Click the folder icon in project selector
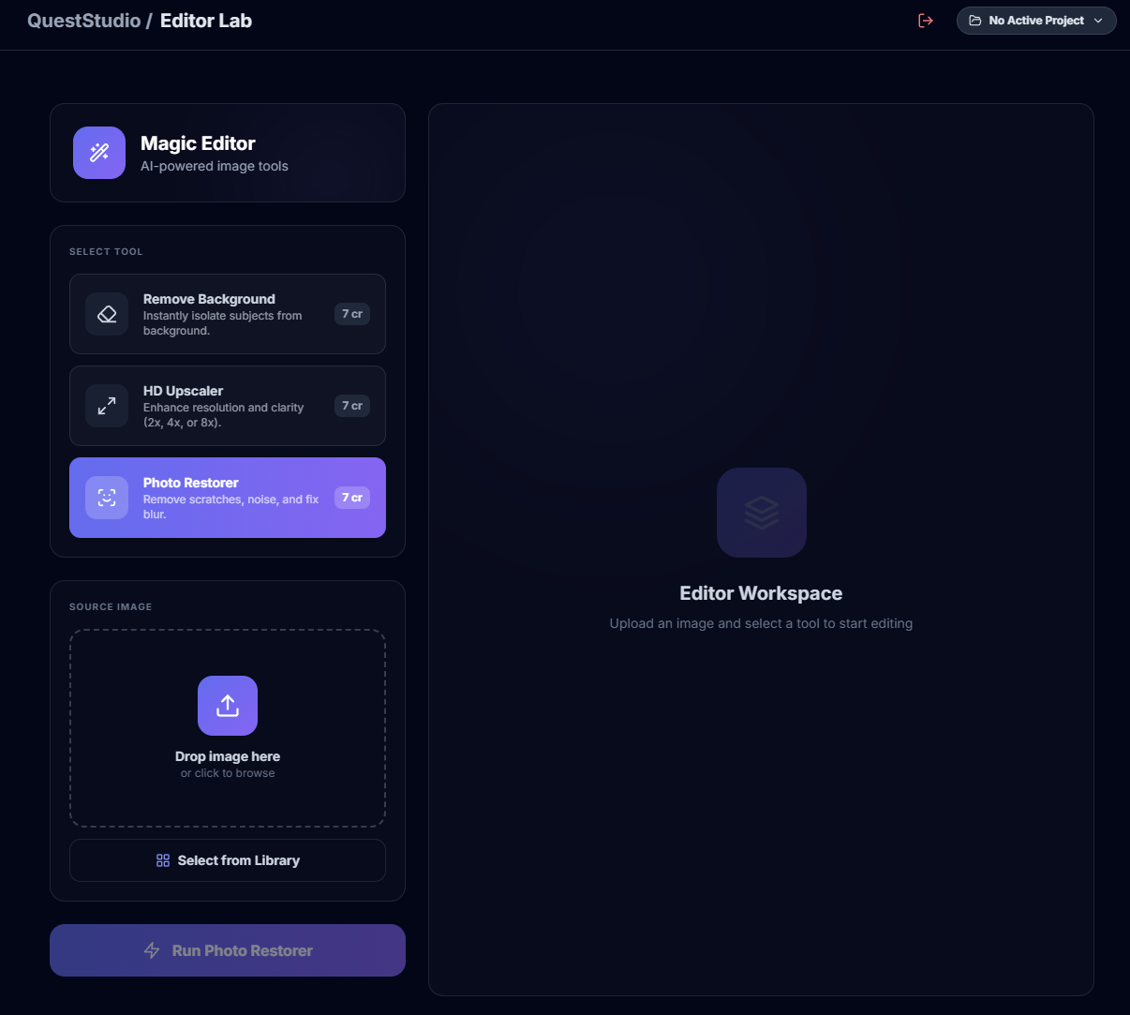The image size is (1130, 1015). pos(974,21)
